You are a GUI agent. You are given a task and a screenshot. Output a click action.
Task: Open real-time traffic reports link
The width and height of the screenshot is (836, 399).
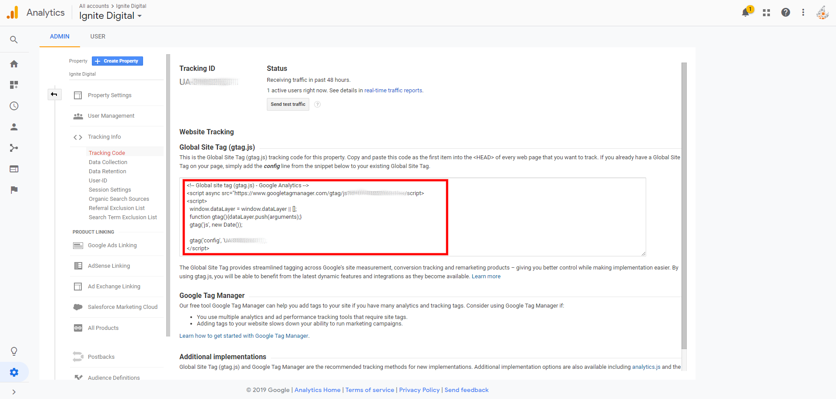click(393, 91)
